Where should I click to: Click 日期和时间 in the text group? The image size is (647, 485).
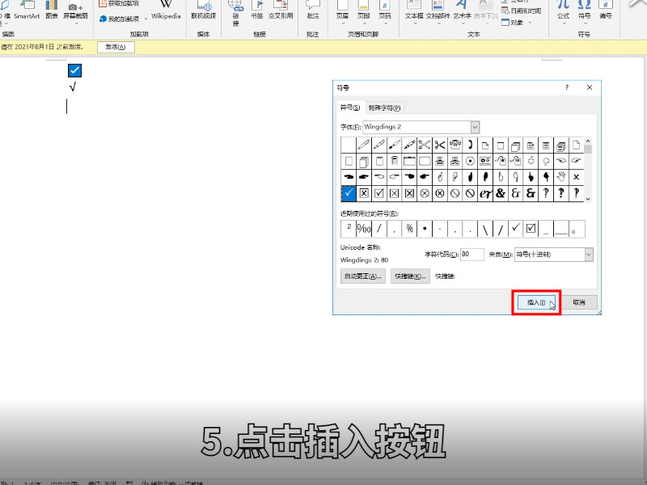pyautogui.click(x=522, y=11)
